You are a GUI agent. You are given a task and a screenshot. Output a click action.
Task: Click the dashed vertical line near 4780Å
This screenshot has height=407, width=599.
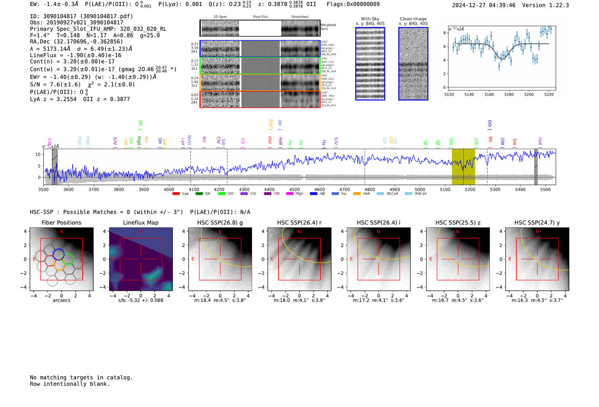pos(365,167)
